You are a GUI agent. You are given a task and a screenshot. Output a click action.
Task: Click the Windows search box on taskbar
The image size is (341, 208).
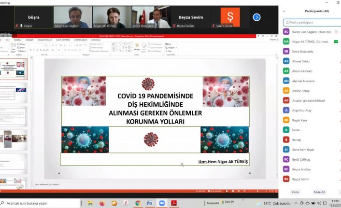(x=39, y=203)
